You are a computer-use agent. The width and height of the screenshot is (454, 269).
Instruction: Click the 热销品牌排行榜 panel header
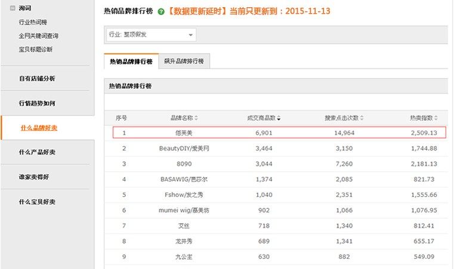point(276,86)
